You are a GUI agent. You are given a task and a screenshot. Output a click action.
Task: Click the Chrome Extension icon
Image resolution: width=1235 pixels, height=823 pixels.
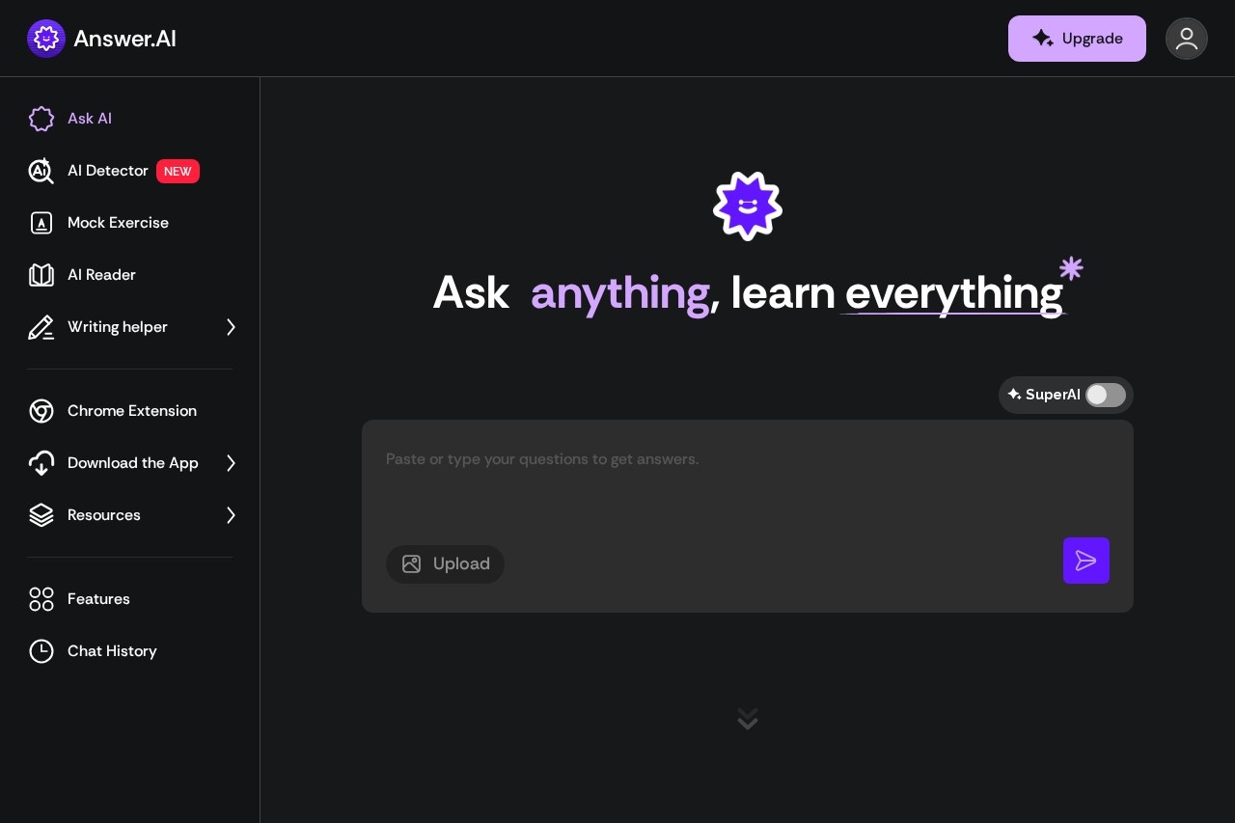coord(41,411)
